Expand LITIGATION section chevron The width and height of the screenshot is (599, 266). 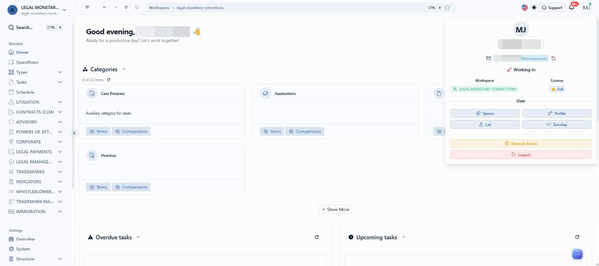click(x=60, y=102)
